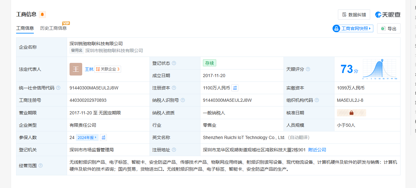Click the help icon beside 登记状态
The width and height of the screenshot is (416, 188).
tap(174, 63)
